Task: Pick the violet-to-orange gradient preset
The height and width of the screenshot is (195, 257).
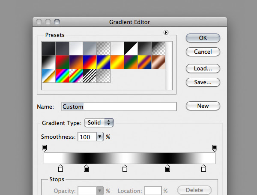Action: (76, 62)
